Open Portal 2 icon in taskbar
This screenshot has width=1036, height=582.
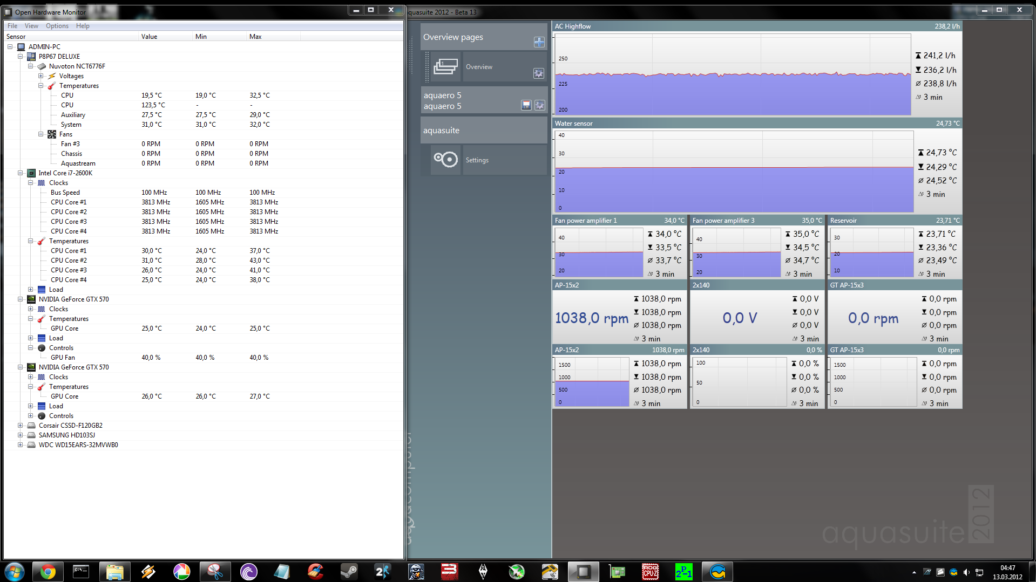click(683, 572)
